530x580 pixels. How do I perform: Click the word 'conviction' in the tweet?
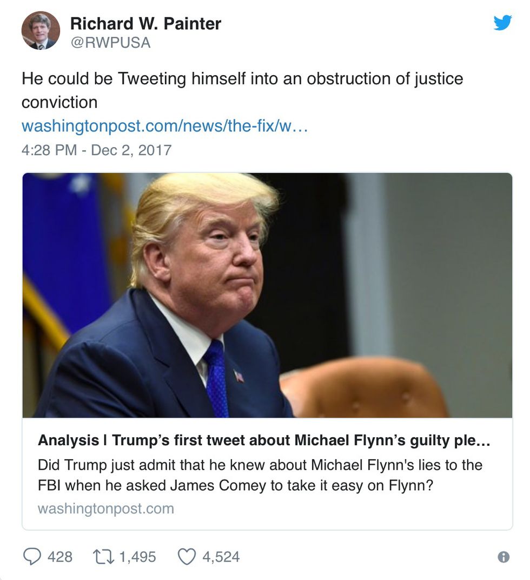[59, 102]
